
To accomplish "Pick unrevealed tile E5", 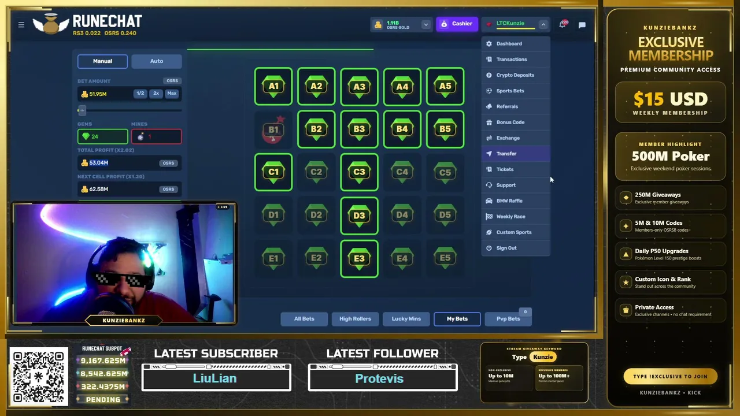I will pos(445,258).
